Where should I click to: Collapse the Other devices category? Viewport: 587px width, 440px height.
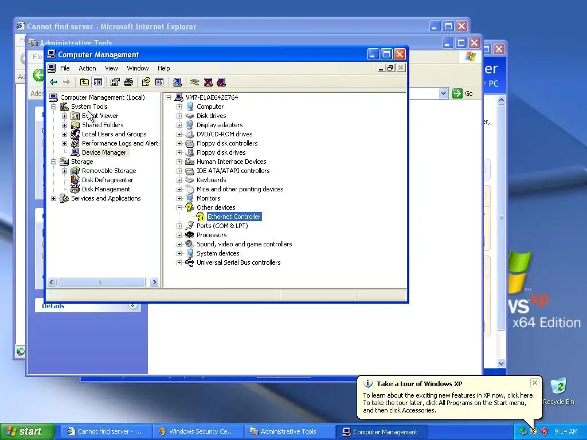179,207
